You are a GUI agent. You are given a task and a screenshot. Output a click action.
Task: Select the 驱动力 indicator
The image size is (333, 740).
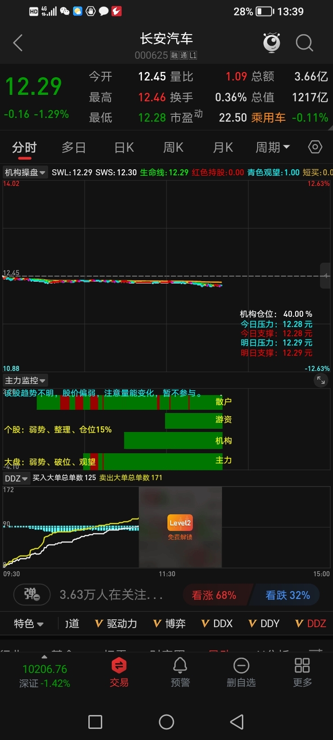coord(116,623)
